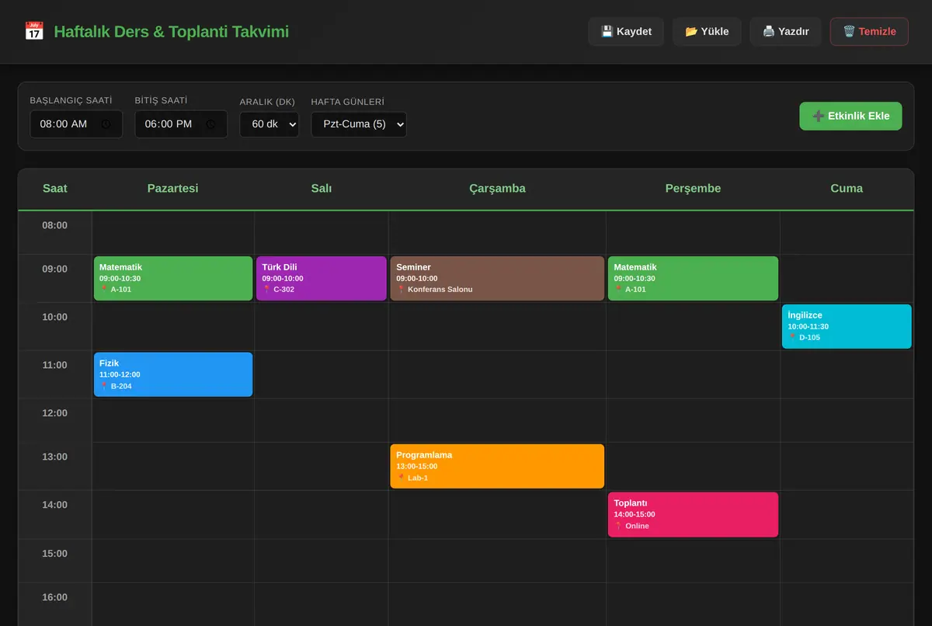Click the Cuma column header
Screen dimensions: 932x626
[847, 189]
